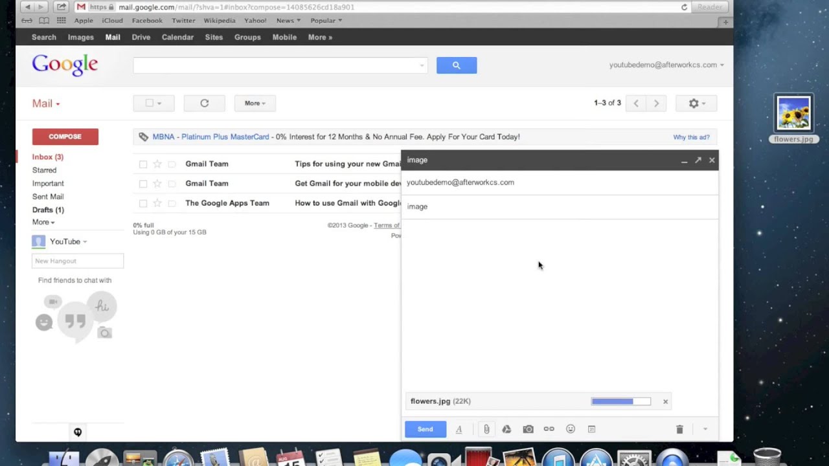829x466 pixels.
Task: Reload page in Safari address bar
Action: pyautogui.click(x=684, y=7)
